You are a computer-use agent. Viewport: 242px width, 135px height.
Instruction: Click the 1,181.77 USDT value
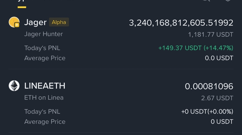coord(210,35)
